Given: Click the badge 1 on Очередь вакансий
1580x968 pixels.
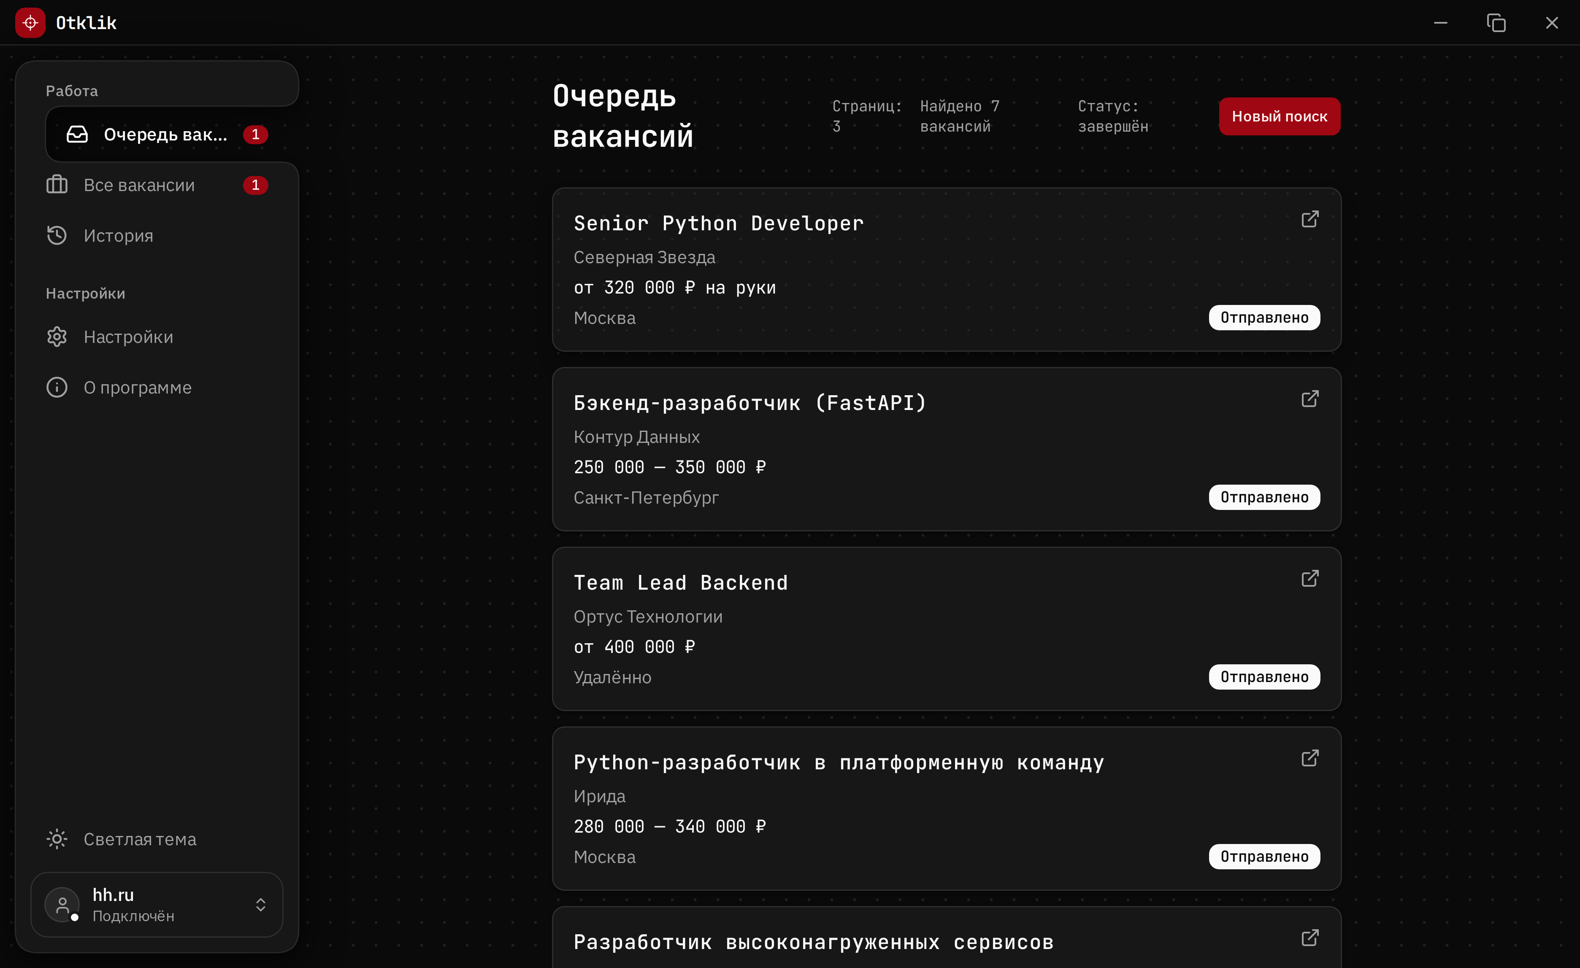Looking at the screenshot, I should pyautogui.click(x=255, y=135).
